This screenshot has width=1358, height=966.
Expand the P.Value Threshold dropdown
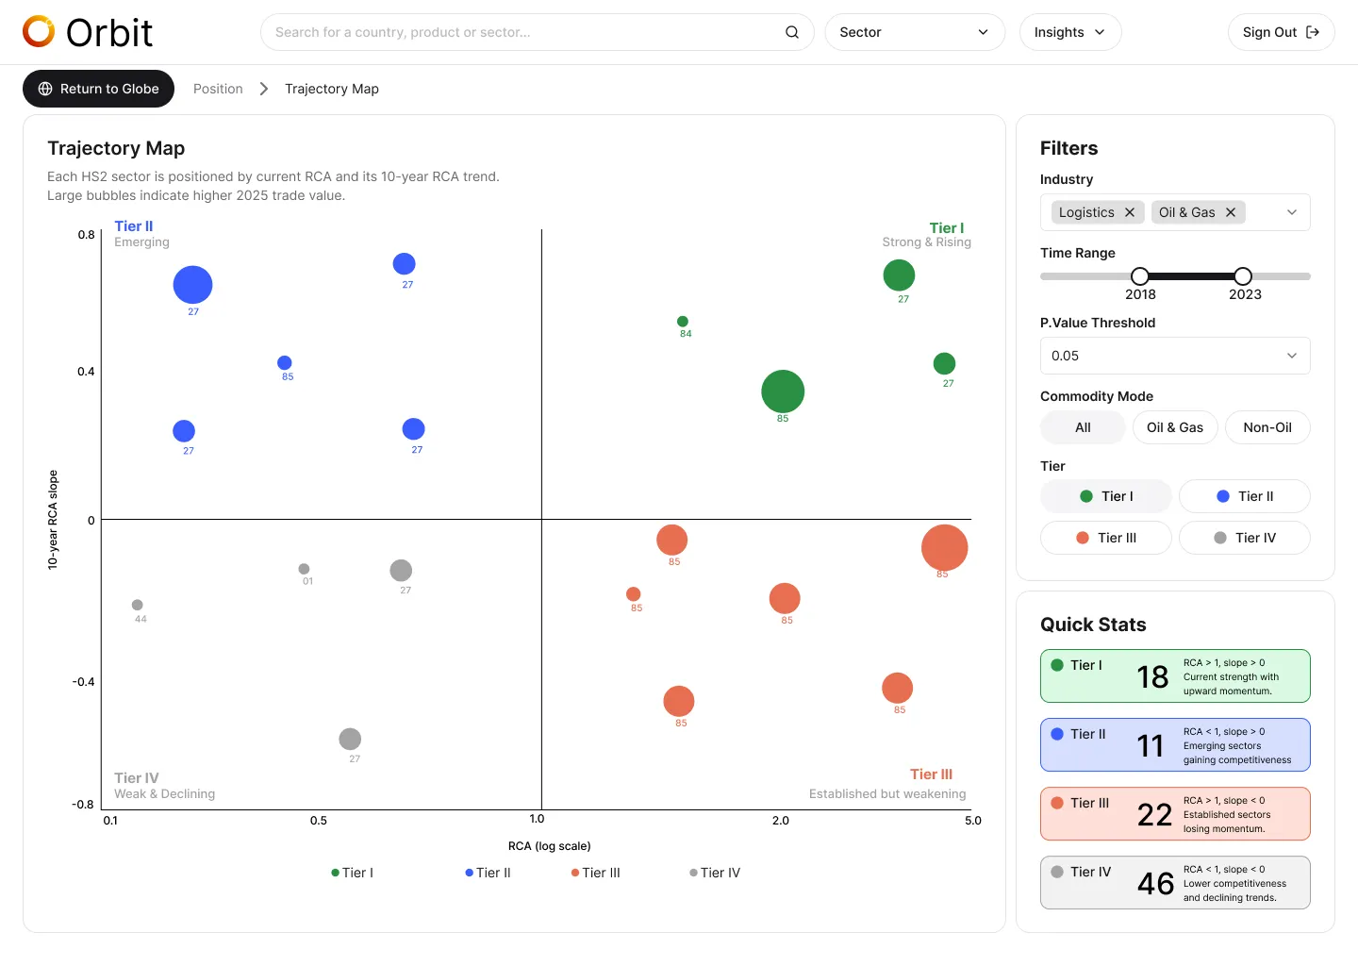pyautogui.click(x=1175, y=356)
